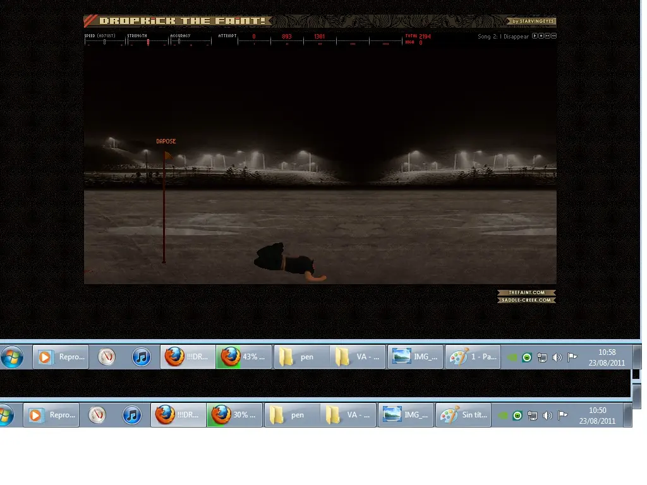Open iTunes on the 10:50 taskbar
Screen dimensions: 647x485
[132, 415]
